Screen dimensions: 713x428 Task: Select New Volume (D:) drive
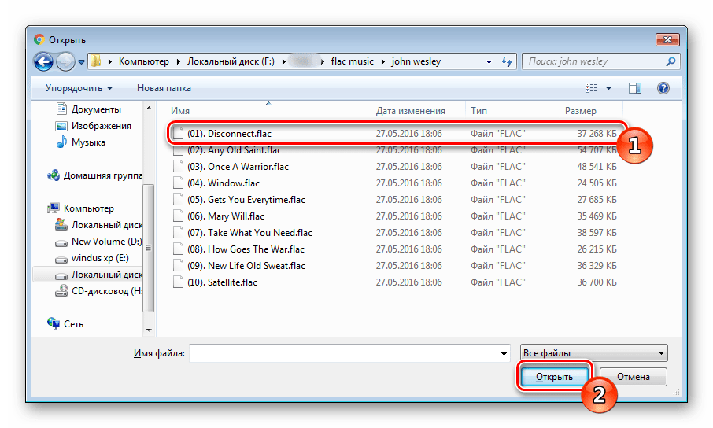point(98,242)
